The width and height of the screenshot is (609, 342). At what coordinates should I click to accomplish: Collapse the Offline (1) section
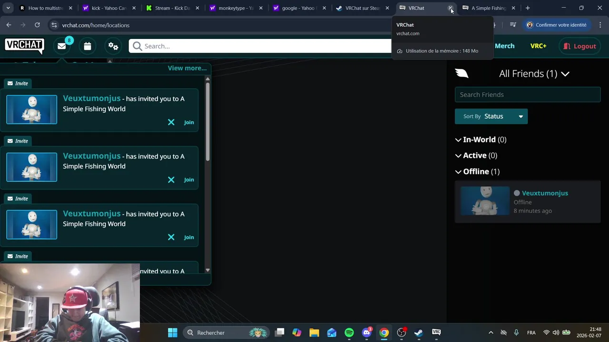click(x=477, y=171)
